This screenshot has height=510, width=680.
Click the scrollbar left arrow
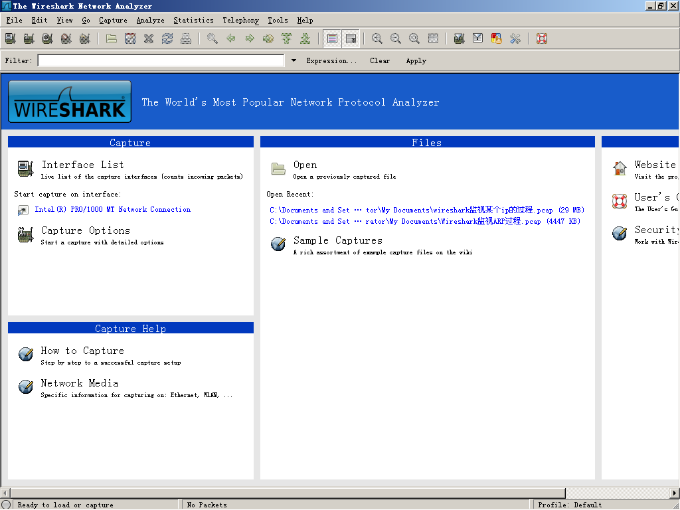pos(5,493)
